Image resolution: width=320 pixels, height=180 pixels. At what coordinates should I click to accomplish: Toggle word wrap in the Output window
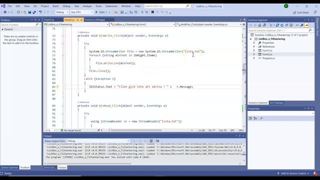coord(157,141)
